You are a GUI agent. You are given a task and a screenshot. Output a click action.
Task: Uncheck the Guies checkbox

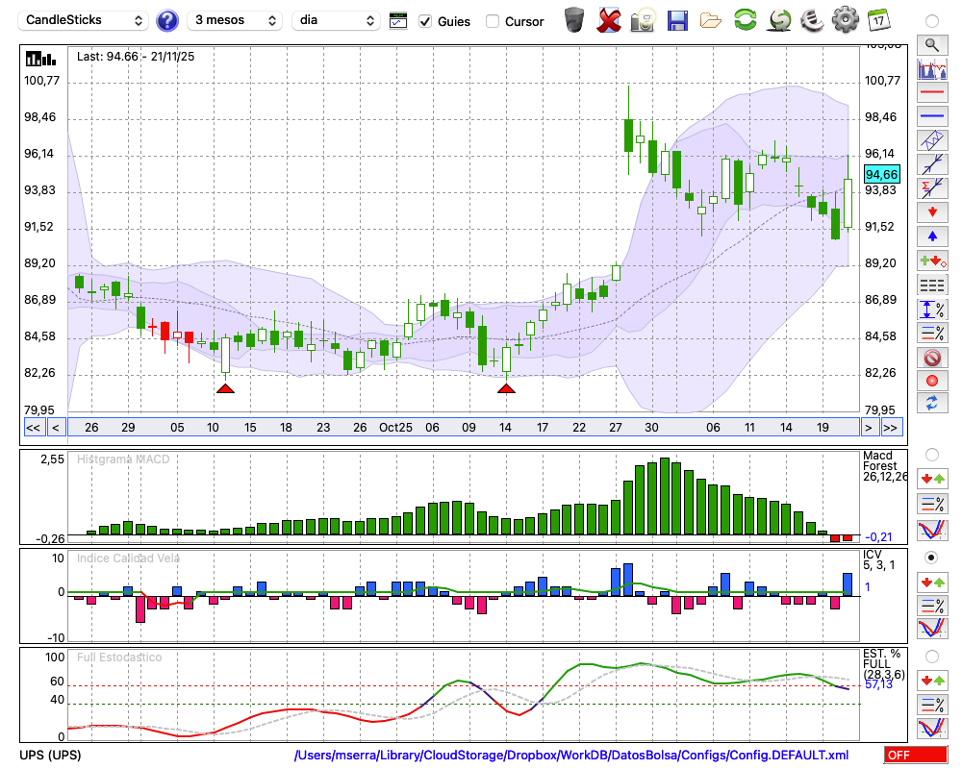click(426, 21)
